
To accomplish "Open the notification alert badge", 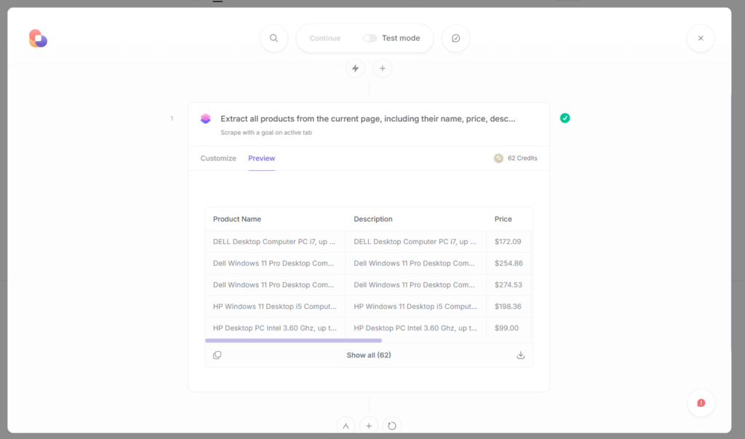I will [700, 403].
